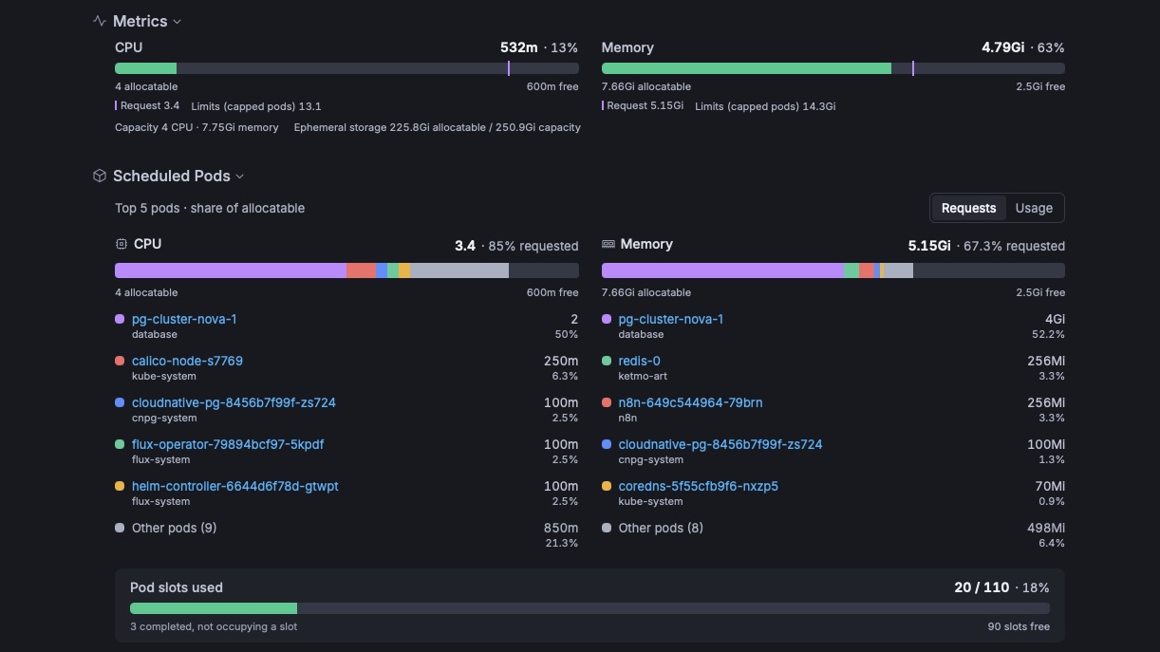Image resolution: width=1160 pixels, height=652 pixels.
Task: Click the n8n namespace label
Action: 627,418
